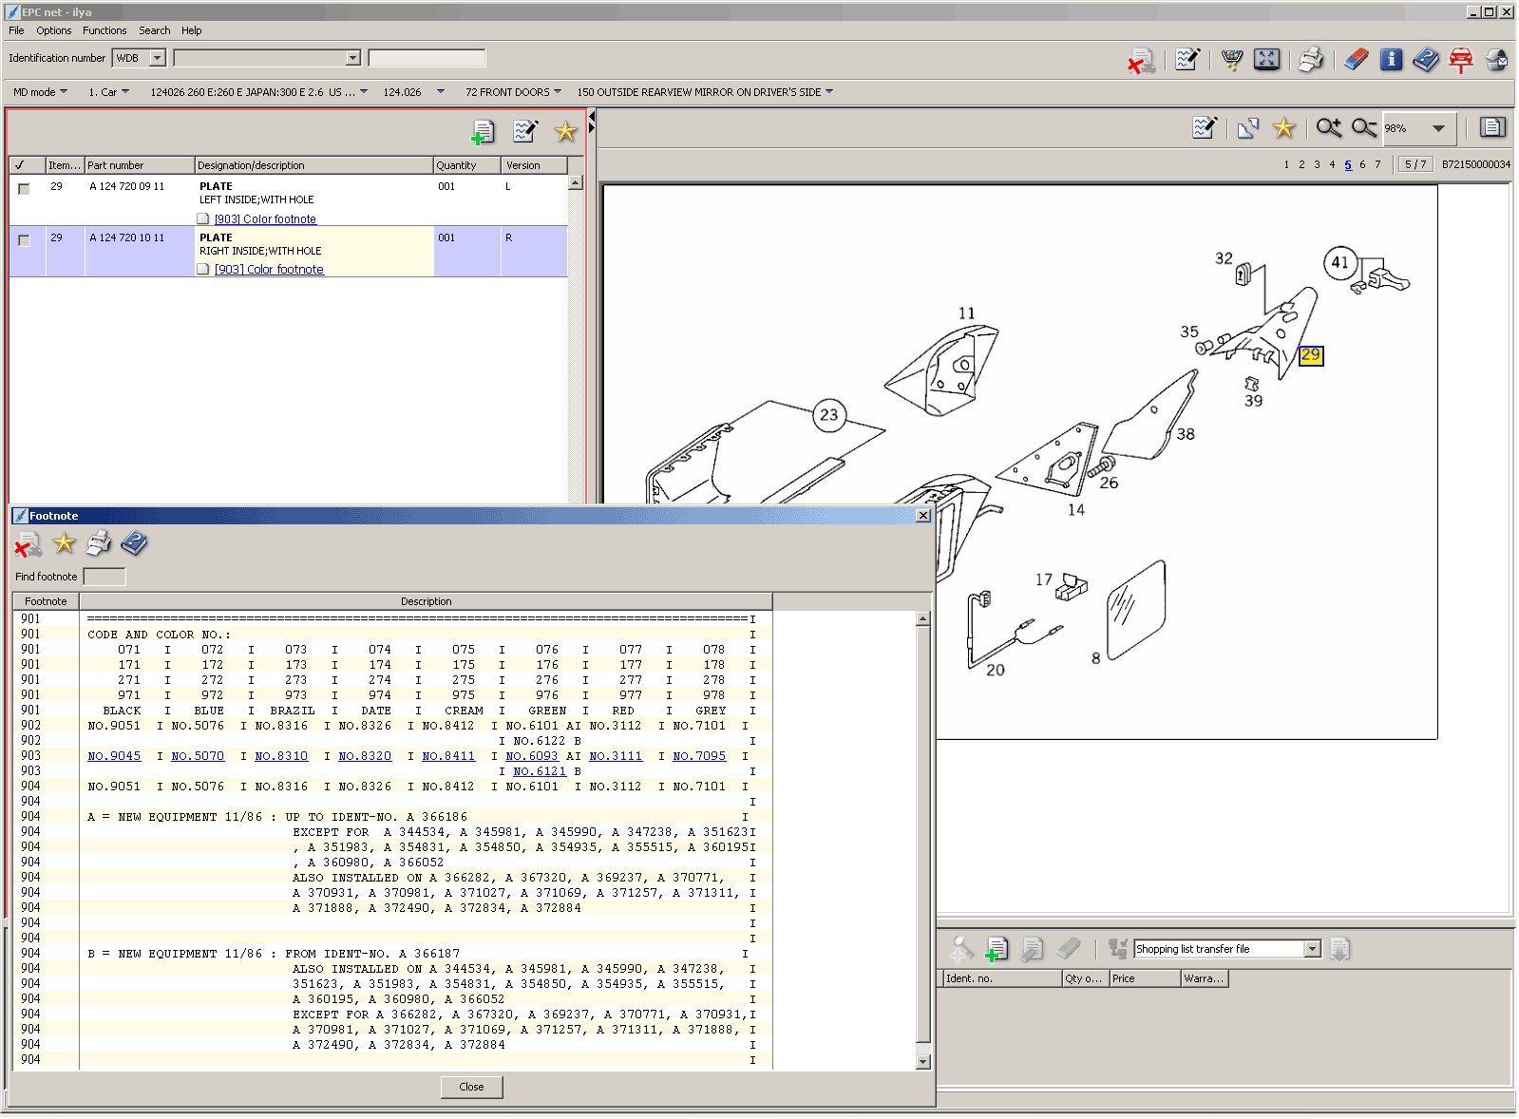Click the full-screen expand icon in the main toolbar
The image size is (1519, 1119).
1266,60
